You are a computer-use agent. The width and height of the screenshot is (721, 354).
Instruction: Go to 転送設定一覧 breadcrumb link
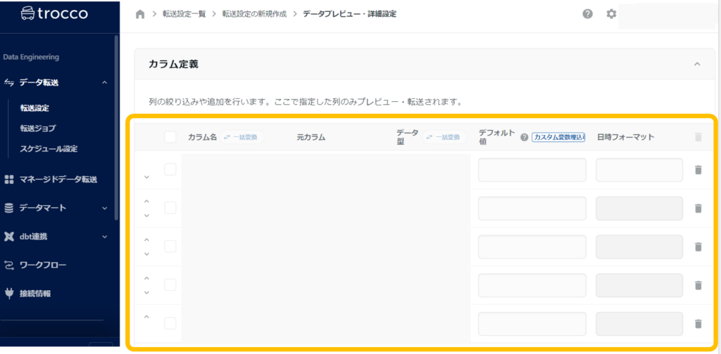[x=185, y=14]
